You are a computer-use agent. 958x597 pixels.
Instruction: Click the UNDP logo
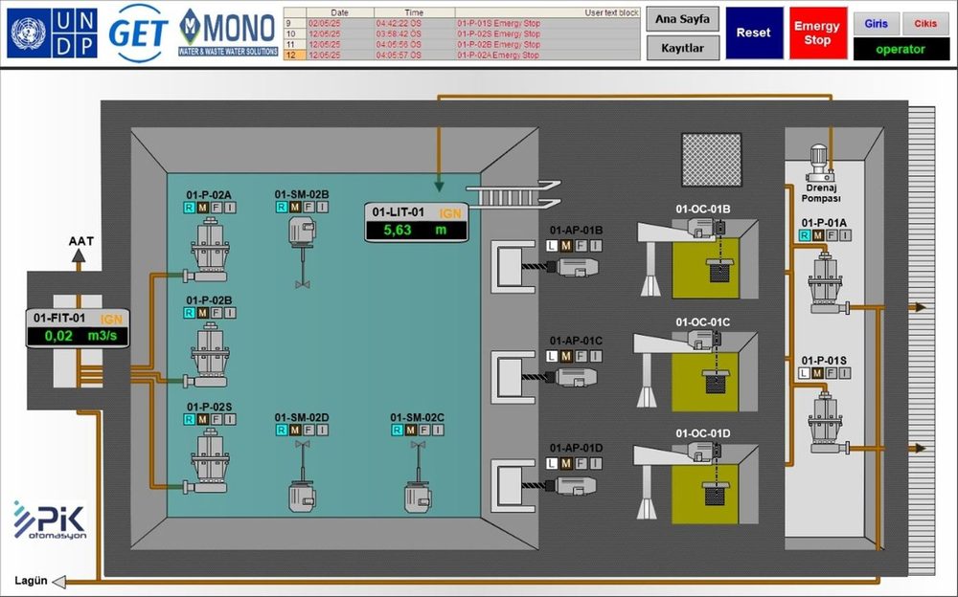[52, 33]
